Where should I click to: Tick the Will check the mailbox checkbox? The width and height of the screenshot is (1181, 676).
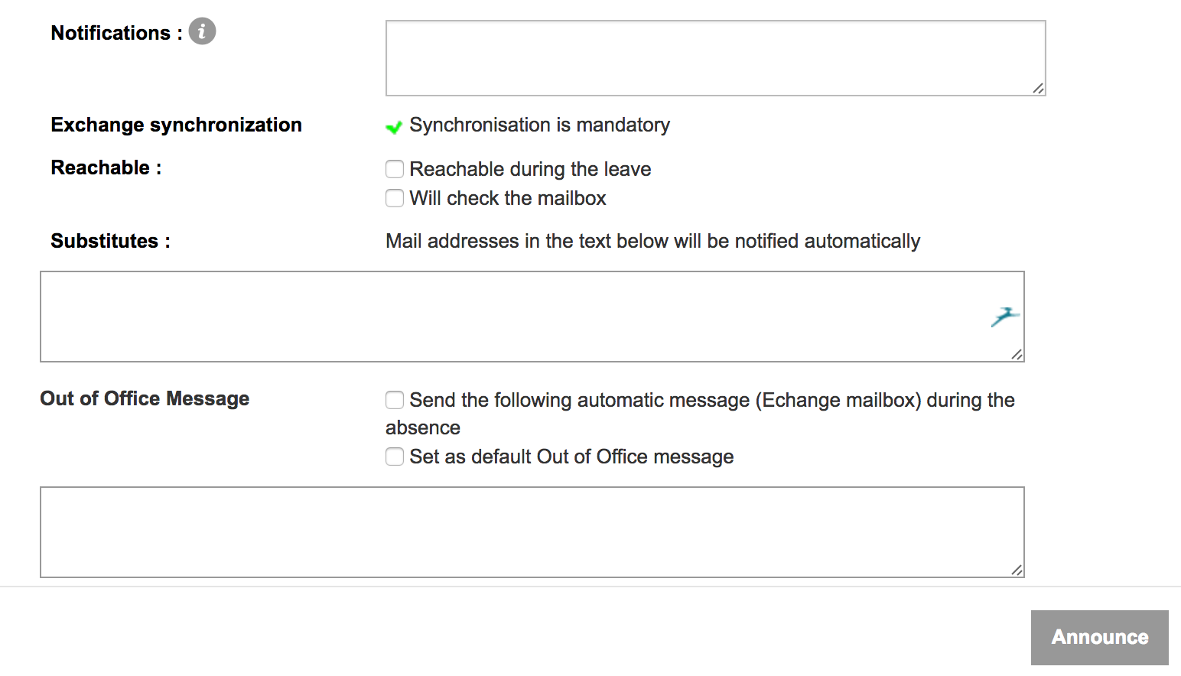pyautogui.click(x=395, y=198)
